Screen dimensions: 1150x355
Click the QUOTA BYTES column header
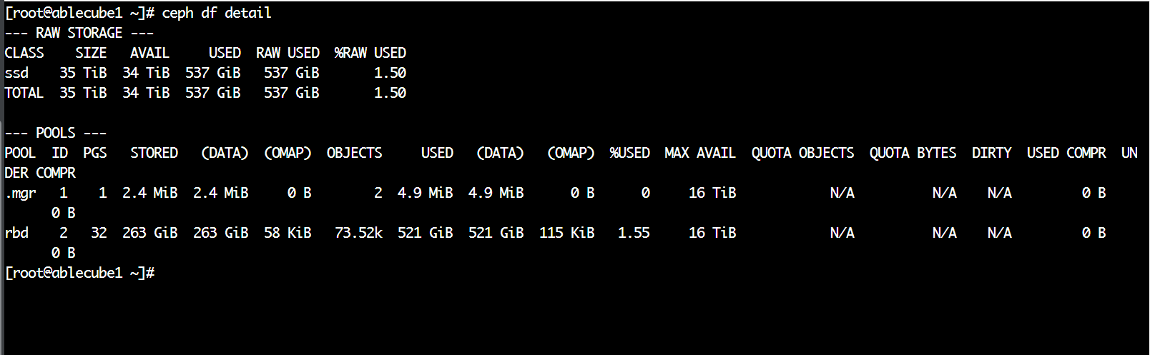point(913,153)
